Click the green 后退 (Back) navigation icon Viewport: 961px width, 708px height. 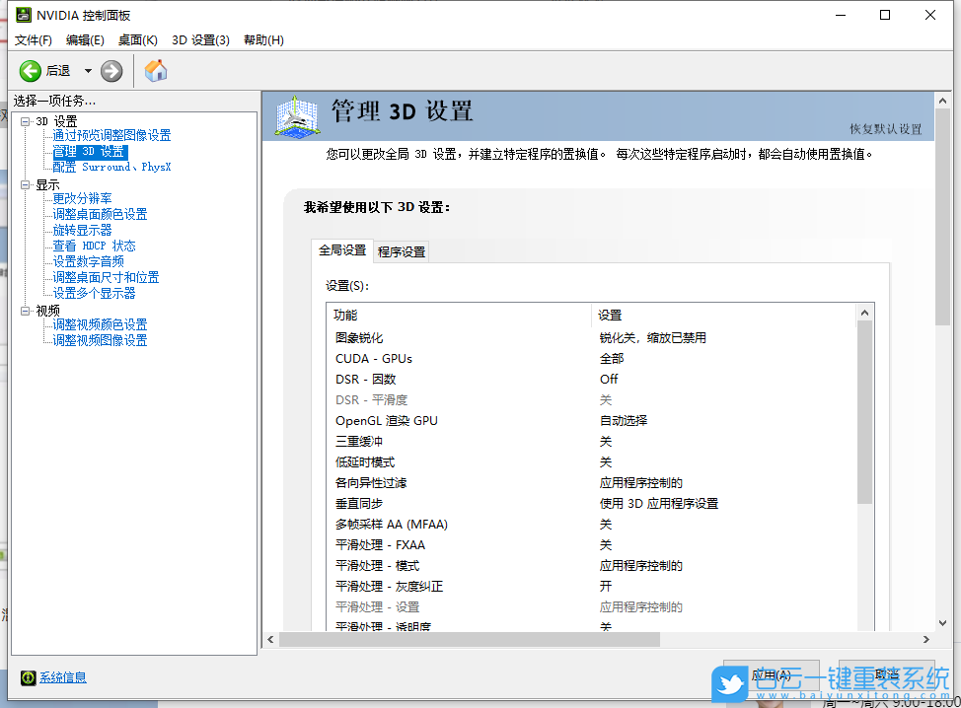[31, 70]
